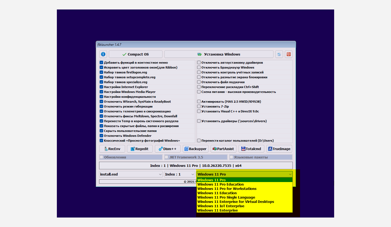
Task: Enable Схема питания - высокая производительность
Action: 199,92
